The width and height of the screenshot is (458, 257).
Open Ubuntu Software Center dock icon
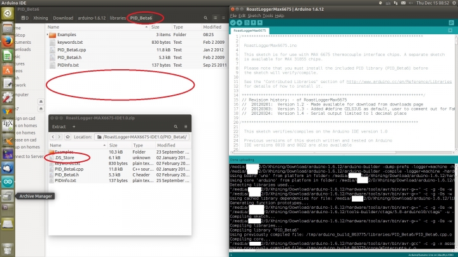tap(8, 70)
